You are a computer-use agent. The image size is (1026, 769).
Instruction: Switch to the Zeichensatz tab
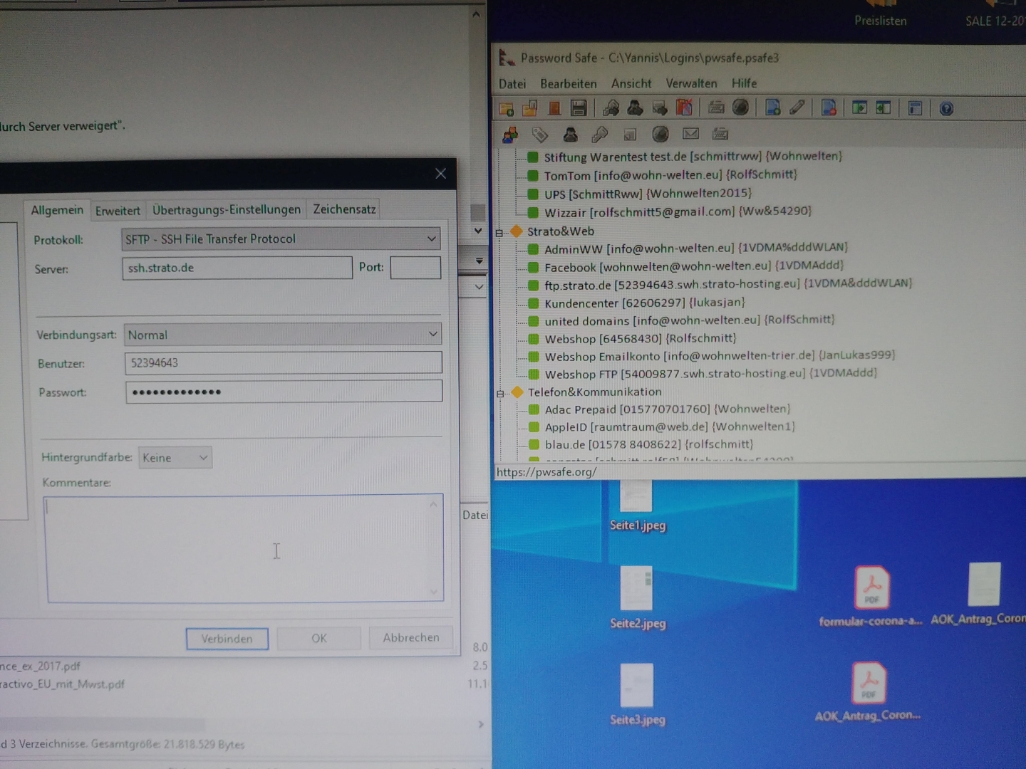344,209
